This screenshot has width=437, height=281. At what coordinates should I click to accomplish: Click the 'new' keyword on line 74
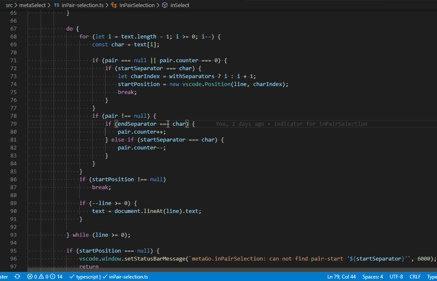[174, 84]
